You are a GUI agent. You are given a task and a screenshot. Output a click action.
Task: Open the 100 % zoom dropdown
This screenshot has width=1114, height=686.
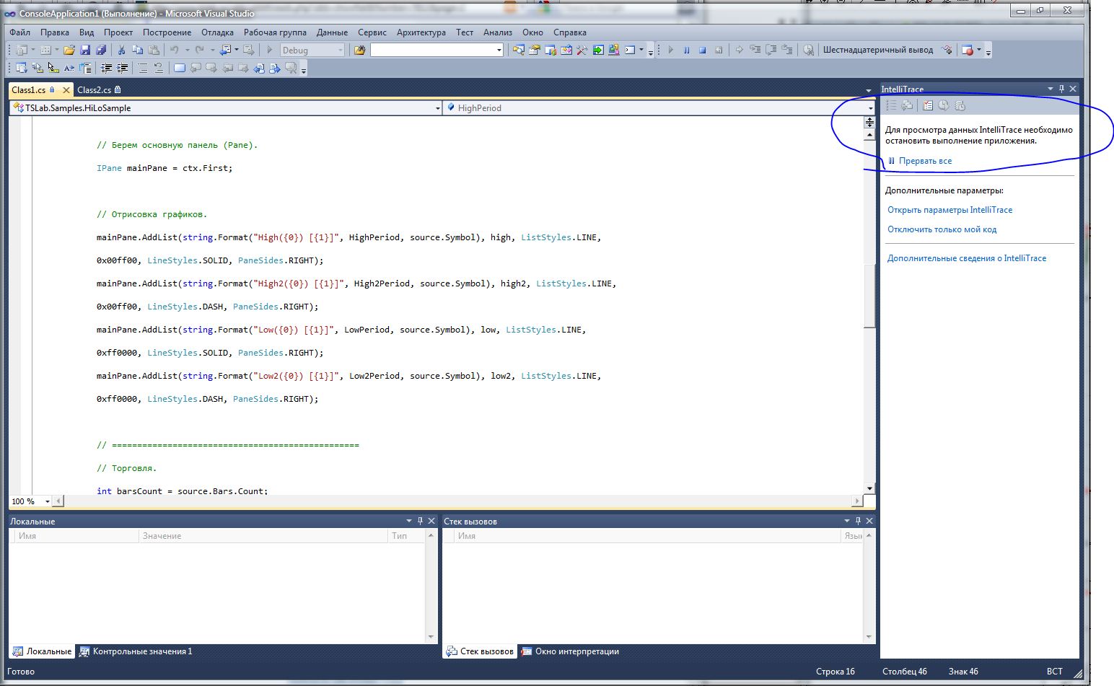tap(48, 501)
